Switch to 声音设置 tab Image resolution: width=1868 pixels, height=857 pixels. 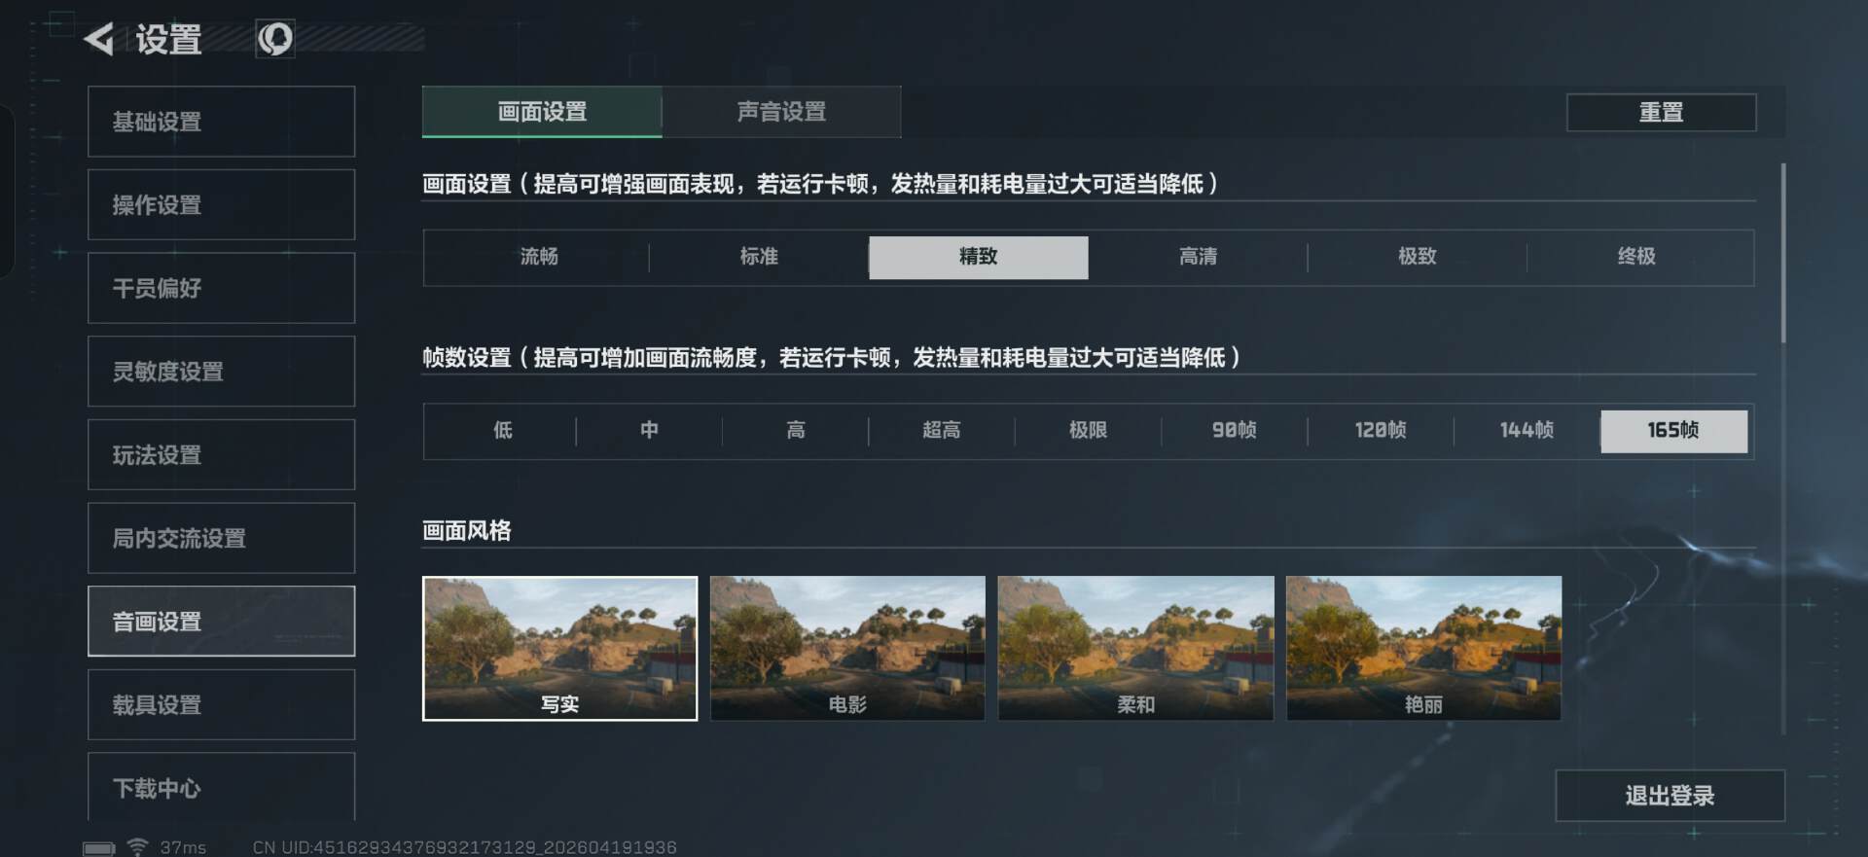(x=781, y=112)
